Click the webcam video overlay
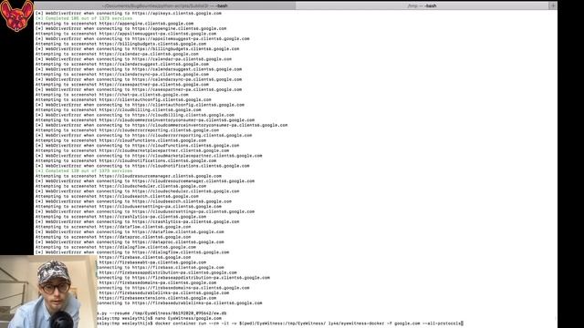This screenshot has height=328, width=584. pyautogui.click(x=48, y=292)
